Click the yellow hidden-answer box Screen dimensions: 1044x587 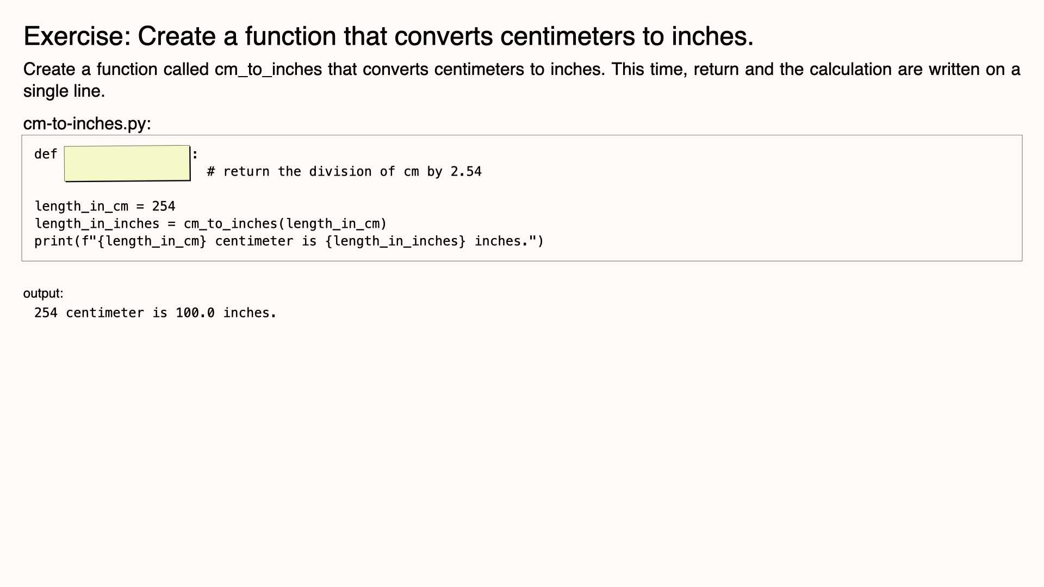(127, 163)
